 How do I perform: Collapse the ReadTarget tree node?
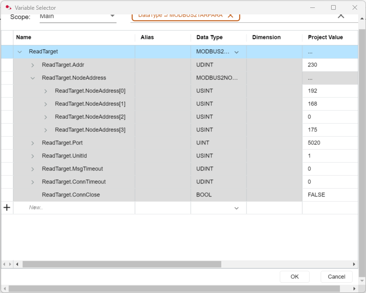(20, 52)
